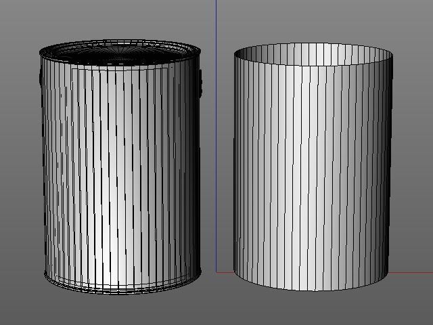Click the inner wall of the open cylinder

pos(313,53)
